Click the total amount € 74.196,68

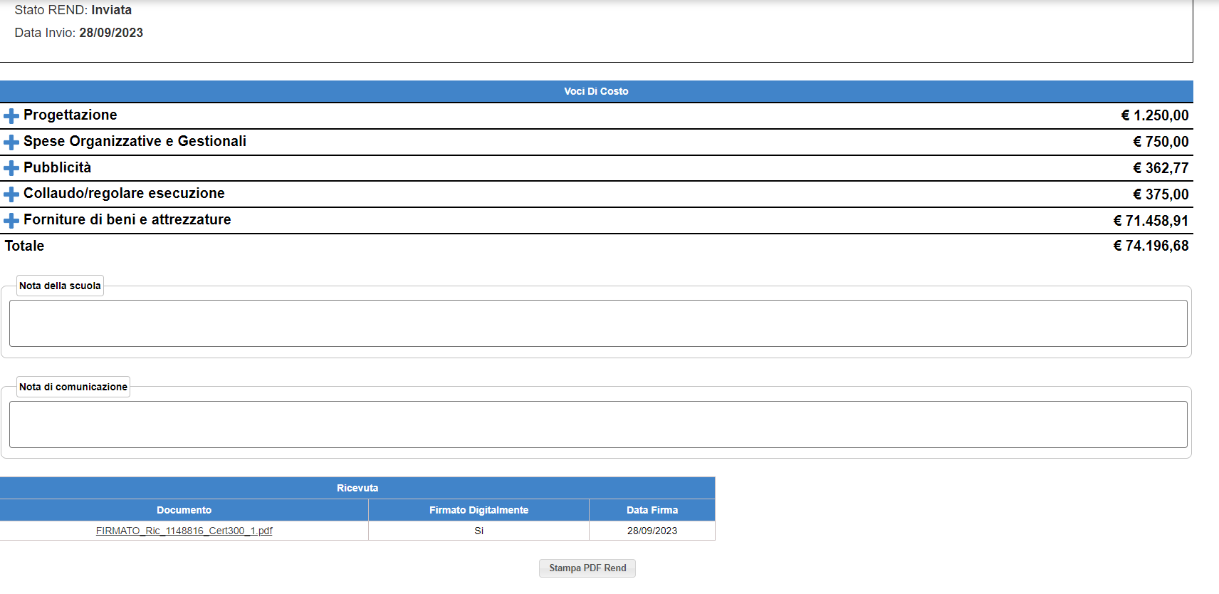pos(1151,246)
